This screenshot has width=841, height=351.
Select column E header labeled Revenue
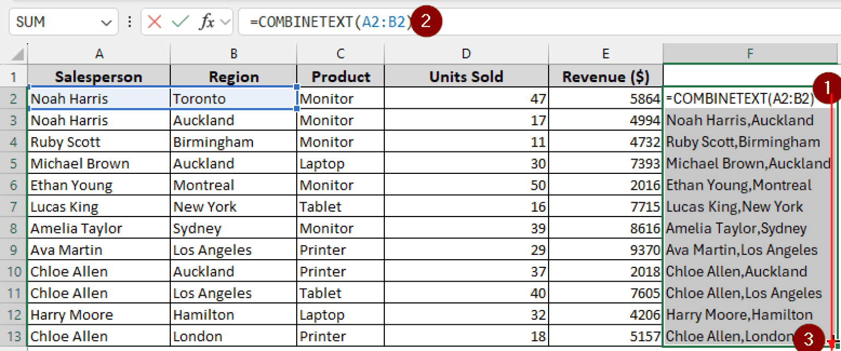605,53
